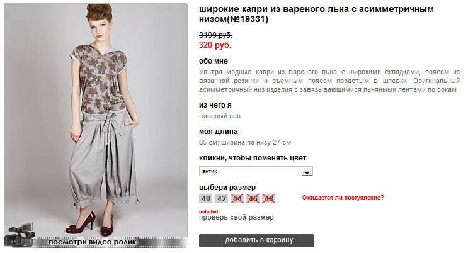The image size is (468, 253).
Task: Click the old price 3199 руб.
Action: coord(215,35)
